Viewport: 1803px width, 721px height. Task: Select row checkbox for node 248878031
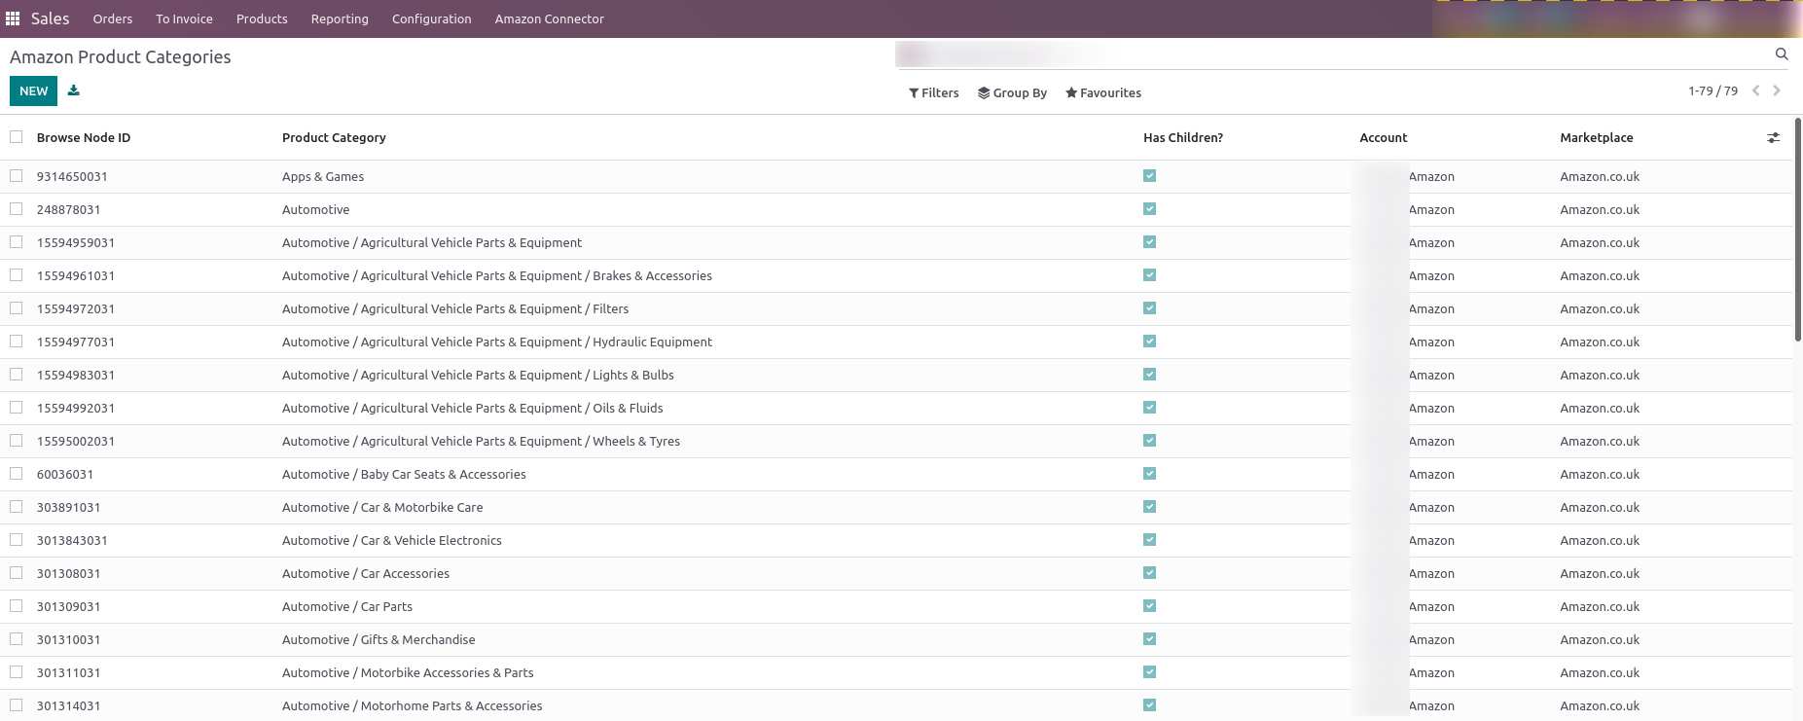pyautogui.click(x=17, y=209)
